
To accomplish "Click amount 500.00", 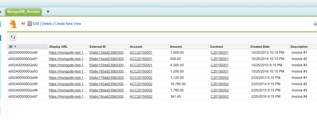I will pyautogui.click(x=175, y=59).
